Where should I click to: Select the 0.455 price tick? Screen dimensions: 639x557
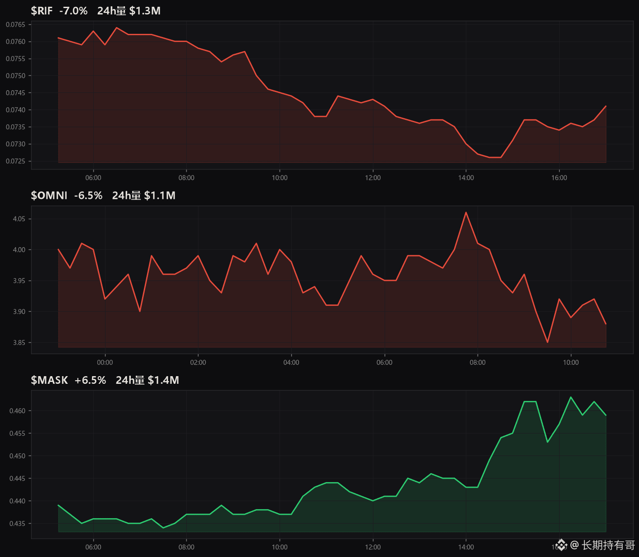coord(18,433)
